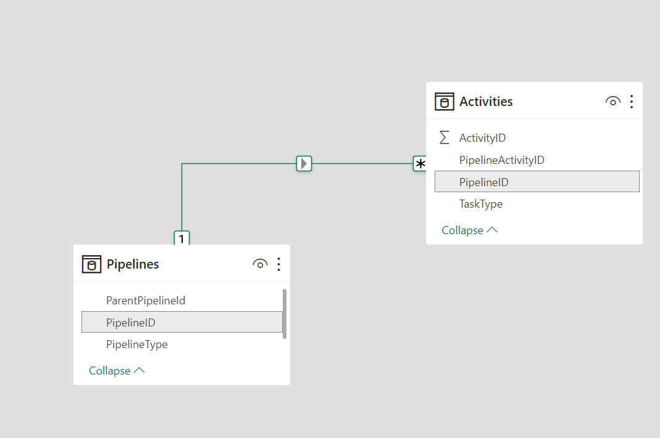Collapse the Pipelines table card
The image size is (660, 438).
pyautogui.click(x=117, y=371)
